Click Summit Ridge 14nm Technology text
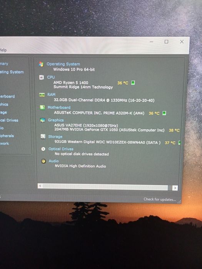 [83, 87]
